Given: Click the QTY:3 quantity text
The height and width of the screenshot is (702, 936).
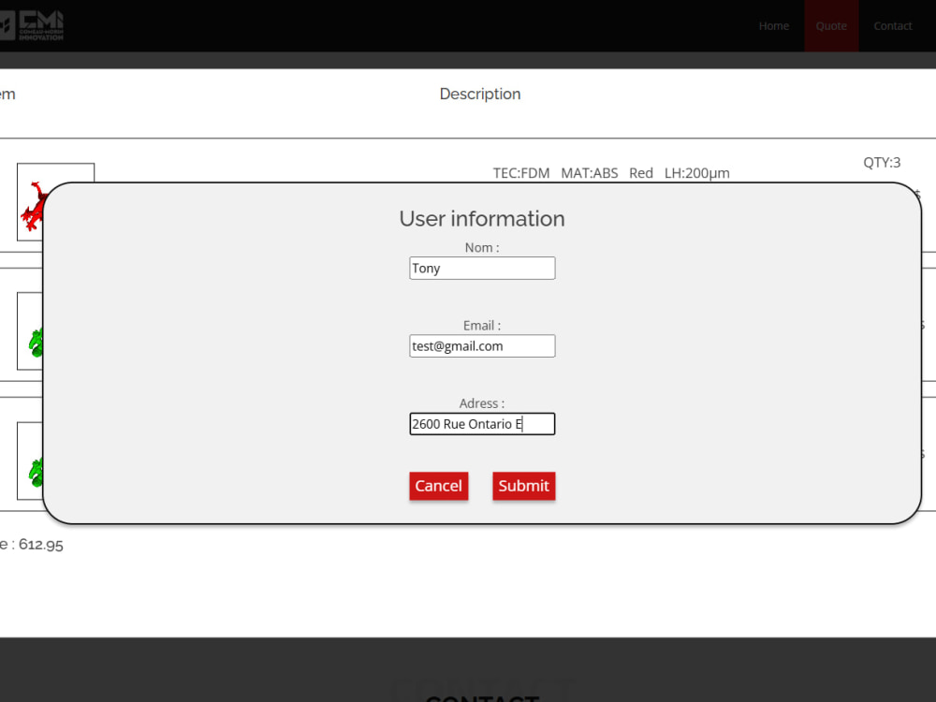Looking at the screenshot, I should pyautogui.click(x=882, y=162).
